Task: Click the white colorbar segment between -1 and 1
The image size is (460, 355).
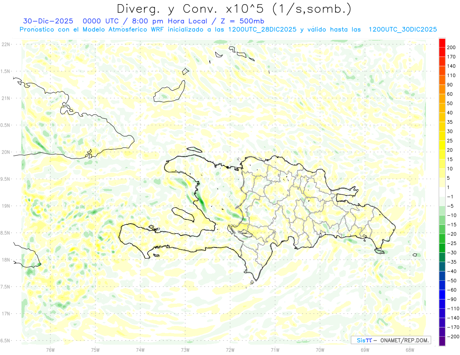Action: click(442, 192)
